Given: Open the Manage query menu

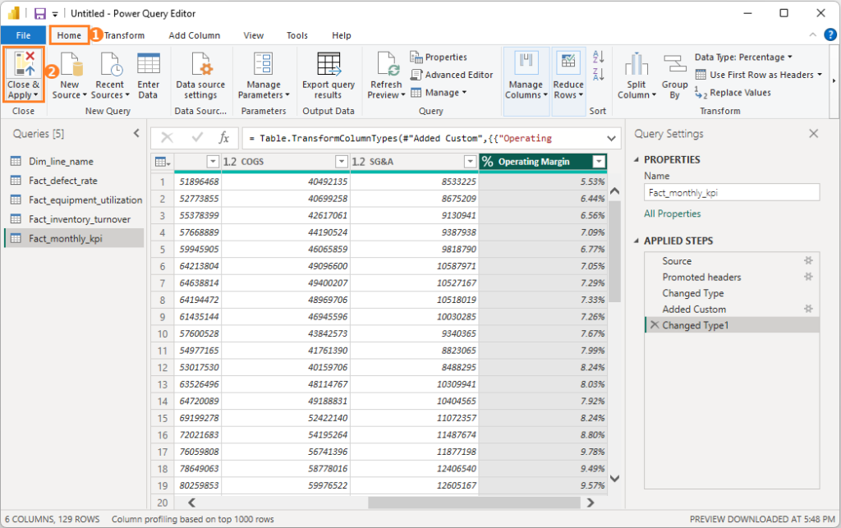Looking at the screenshot, I should pyautogui.click(x=439, y=92).
